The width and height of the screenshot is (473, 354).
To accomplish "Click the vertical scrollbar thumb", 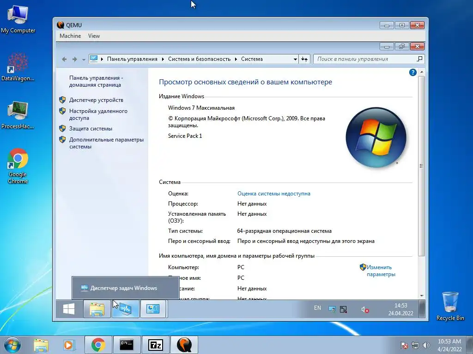I will [x=421, y=166].
